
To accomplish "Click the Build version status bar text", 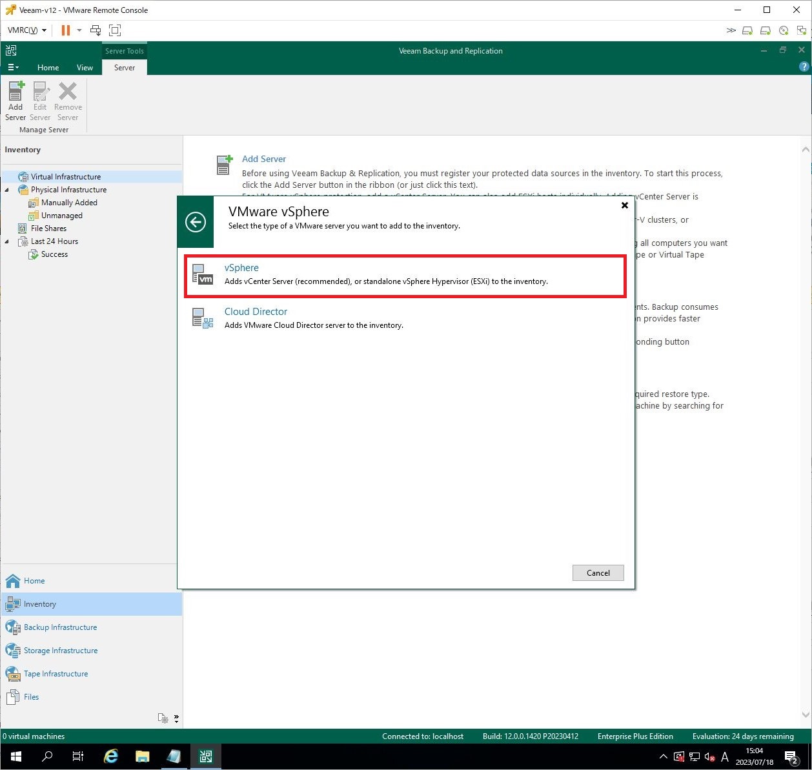I will pos(530,736).
